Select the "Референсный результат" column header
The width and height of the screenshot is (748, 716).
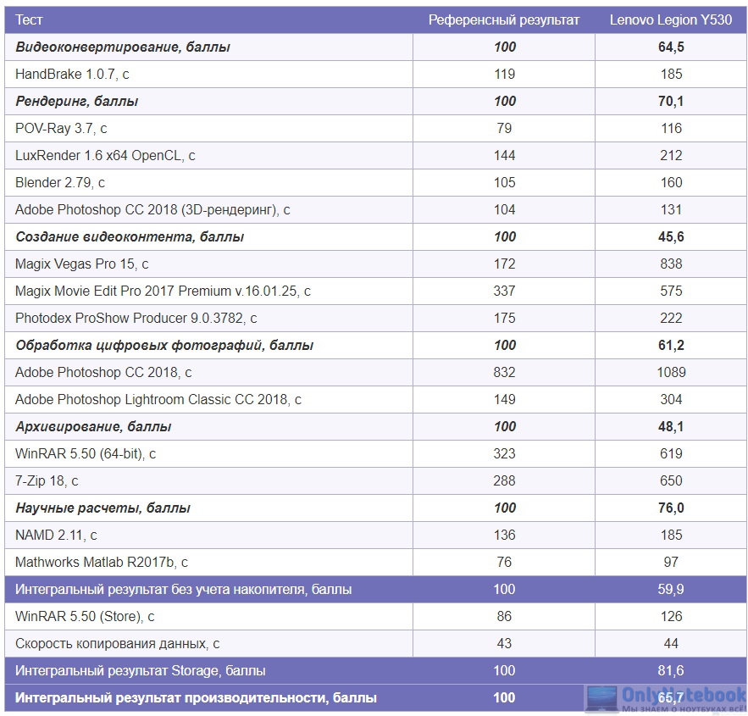(x=504, y=19)
